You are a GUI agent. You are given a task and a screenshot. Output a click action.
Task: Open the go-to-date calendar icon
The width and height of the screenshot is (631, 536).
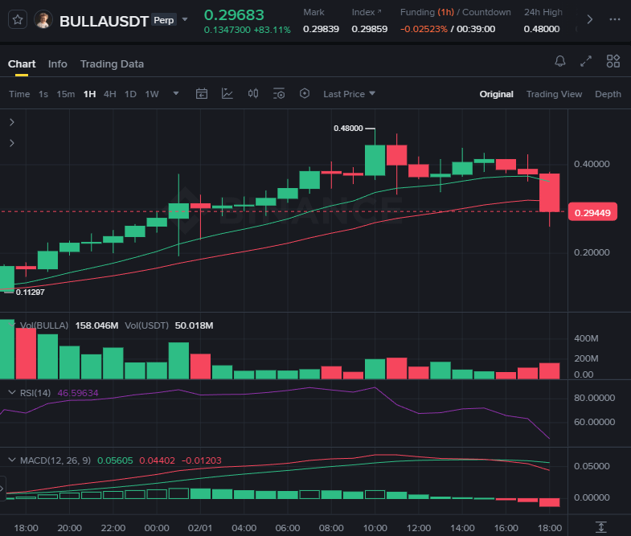(202, 94)
